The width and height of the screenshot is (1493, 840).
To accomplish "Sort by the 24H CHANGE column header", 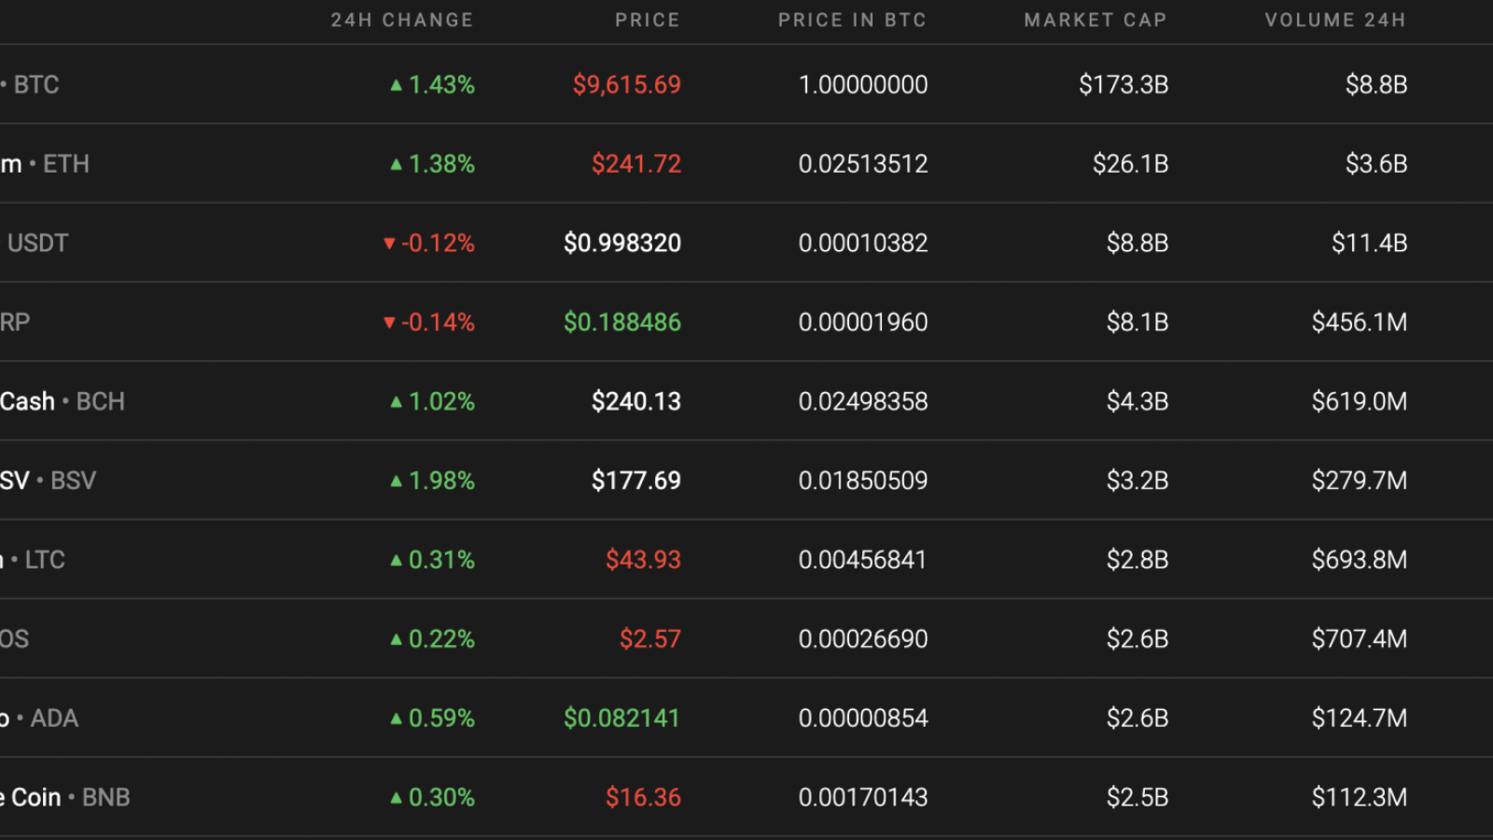I will [402, 20].
